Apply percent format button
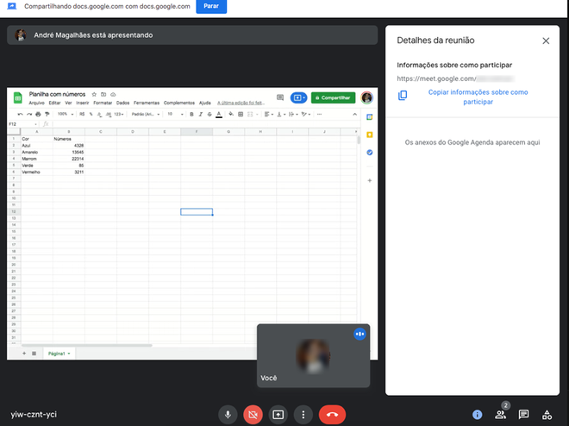Screen dimensions: 569x426 (x=91, y=115)
